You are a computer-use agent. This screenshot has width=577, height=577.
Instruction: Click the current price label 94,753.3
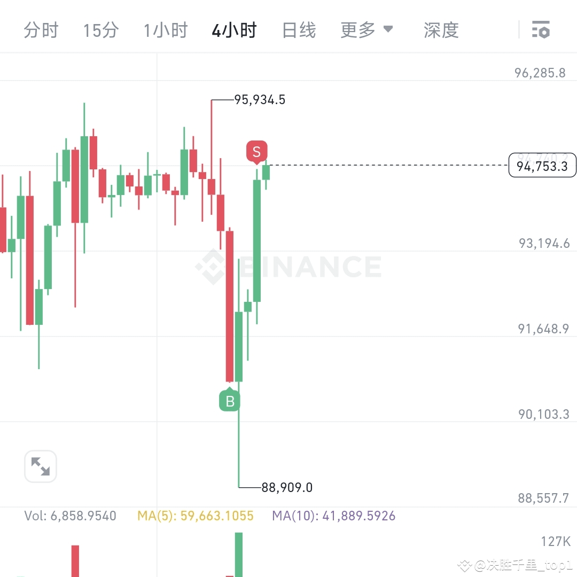pos(542,166)
